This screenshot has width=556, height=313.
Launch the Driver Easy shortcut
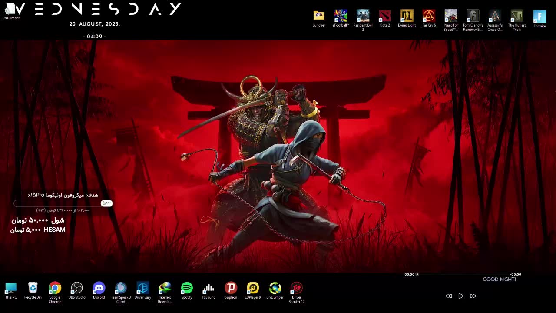click(143, 290)
